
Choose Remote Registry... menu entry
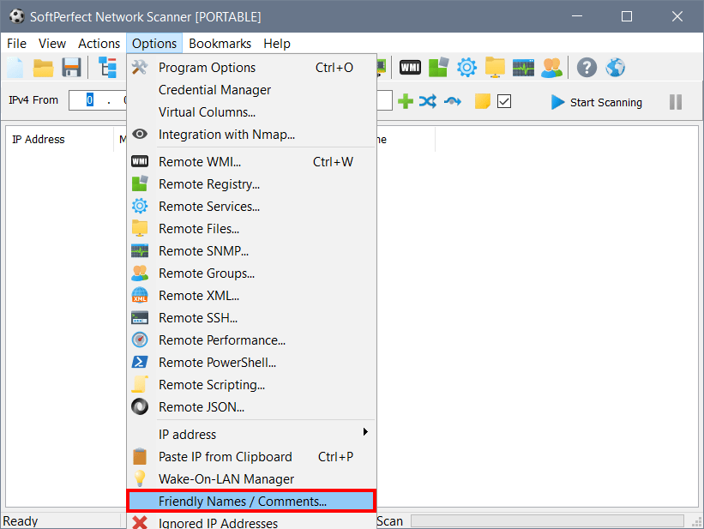point(251,184)
